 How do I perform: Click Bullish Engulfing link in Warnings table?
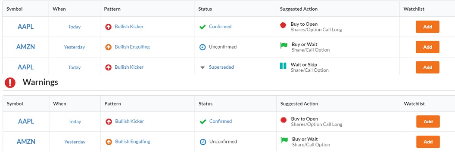point(133,142)
